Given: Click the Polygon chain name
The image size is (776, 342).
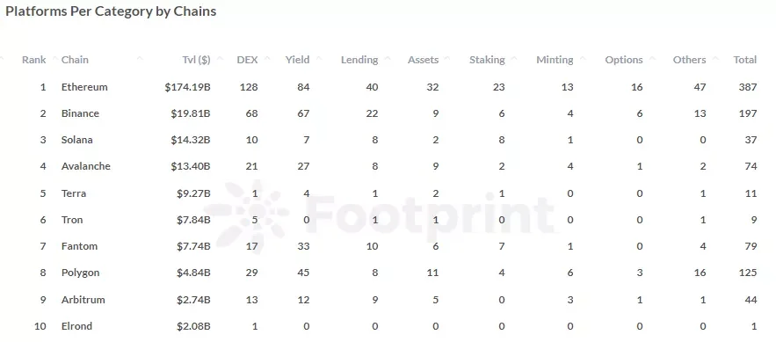Looking at the screenshot, I should [x=80, y=273].
